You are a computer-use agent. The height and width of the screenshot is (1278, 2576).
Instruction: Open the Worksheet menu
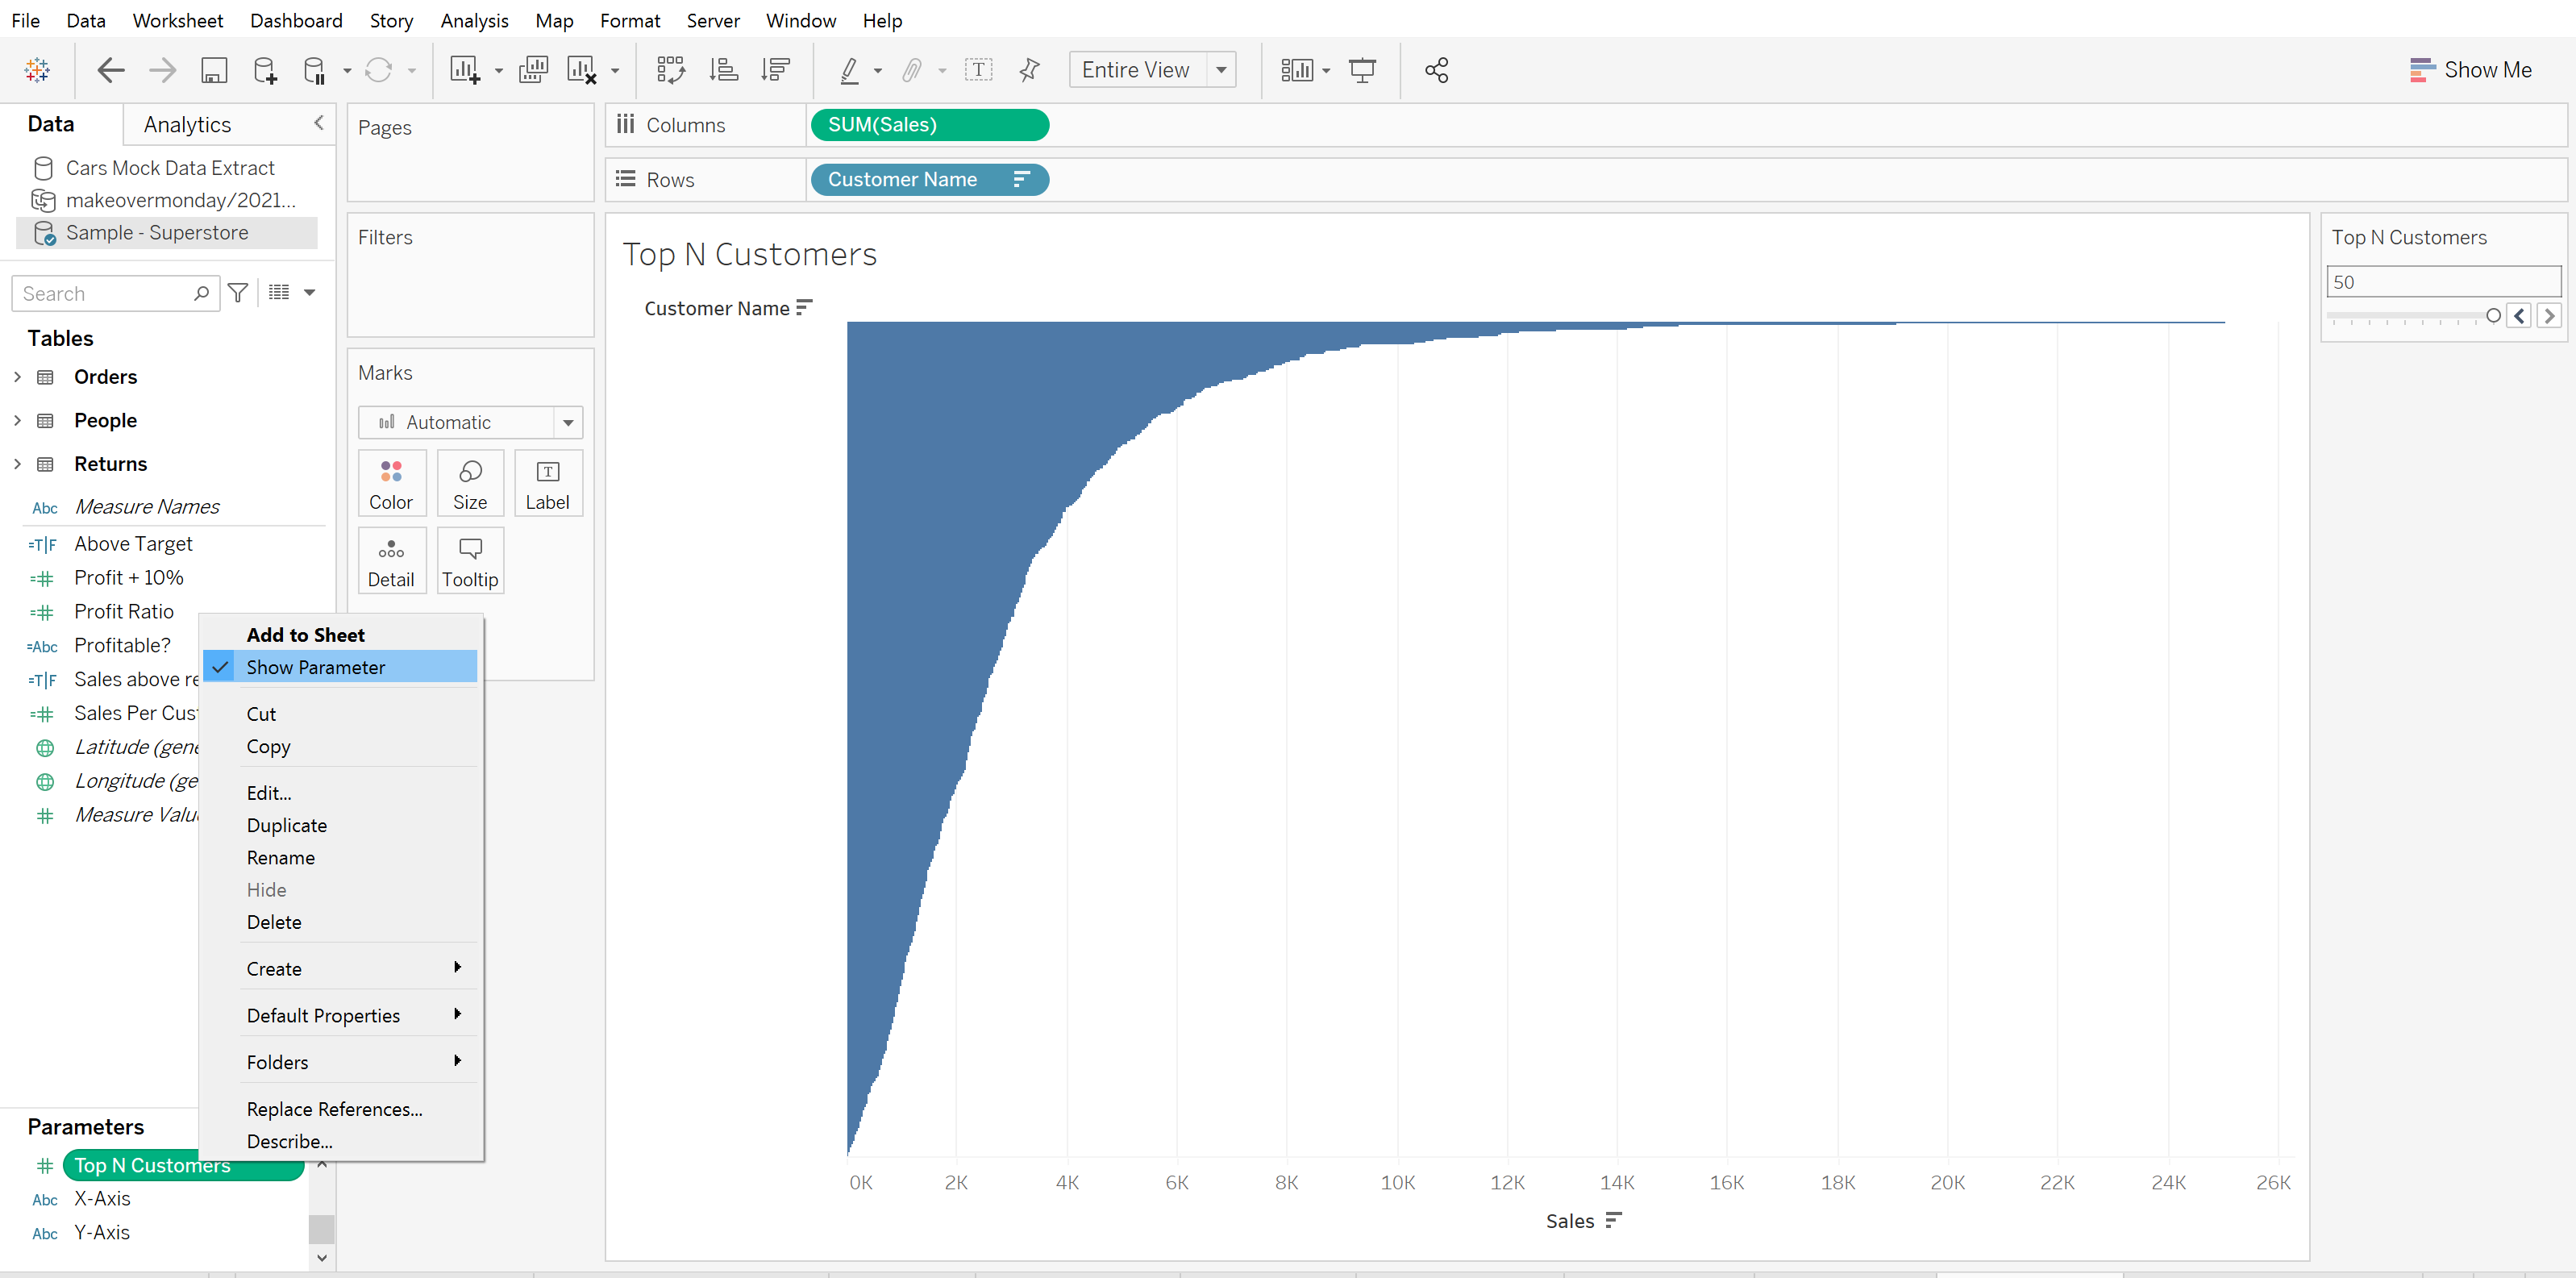(178, 20)
